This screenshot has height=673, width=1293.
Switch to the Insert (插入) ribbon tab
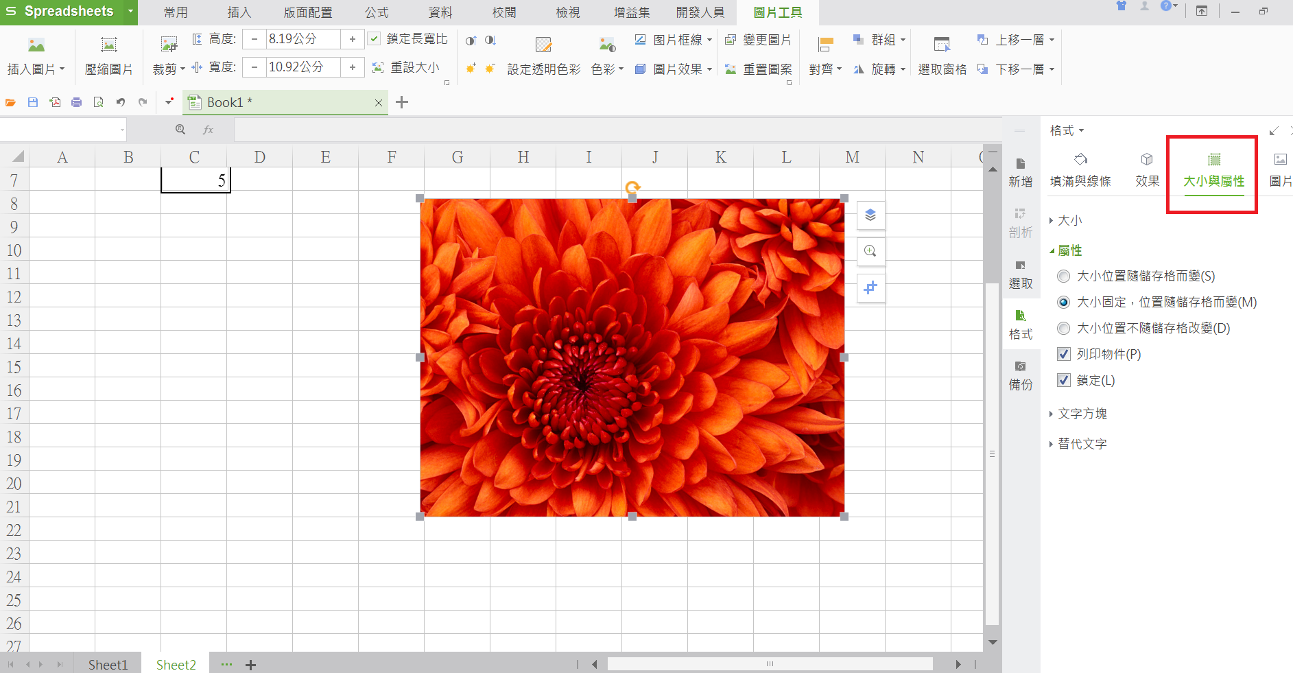click(x=239, y=12)
